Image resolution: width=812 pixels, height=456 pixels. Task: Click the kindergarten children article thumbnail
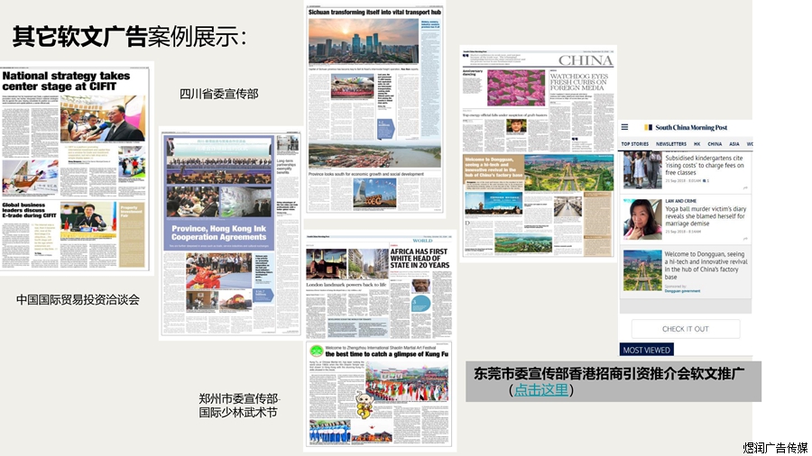[x=642, y=170]
